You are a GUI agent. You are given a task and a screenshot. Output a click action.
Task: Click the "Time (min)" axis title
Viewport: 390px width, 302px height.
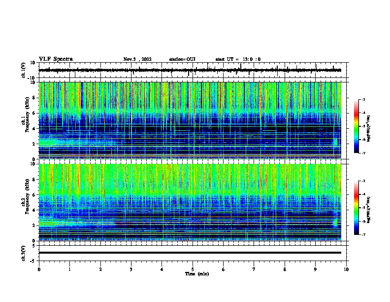(x=197, y=274)
